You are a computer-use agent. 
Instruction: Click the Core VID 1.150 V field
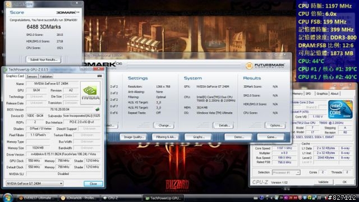point(318,117)
